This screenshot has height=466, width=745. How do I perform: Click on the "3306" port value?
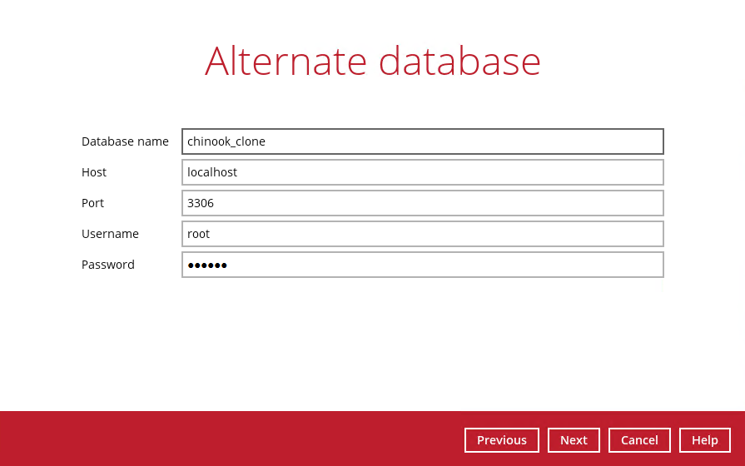pos(201,203)
